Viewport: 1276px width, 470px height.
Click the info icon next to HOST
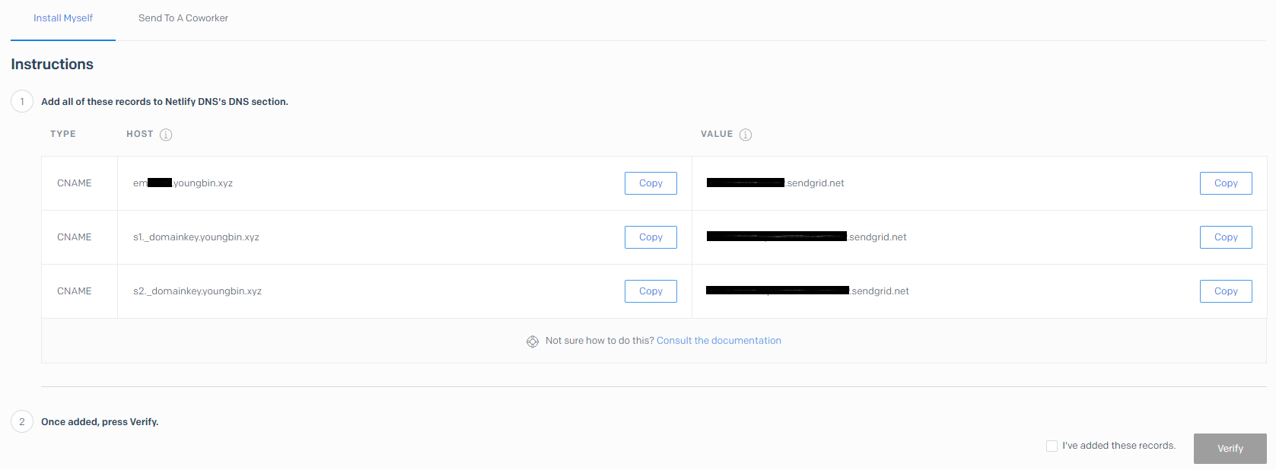click(x=166, y=135)
